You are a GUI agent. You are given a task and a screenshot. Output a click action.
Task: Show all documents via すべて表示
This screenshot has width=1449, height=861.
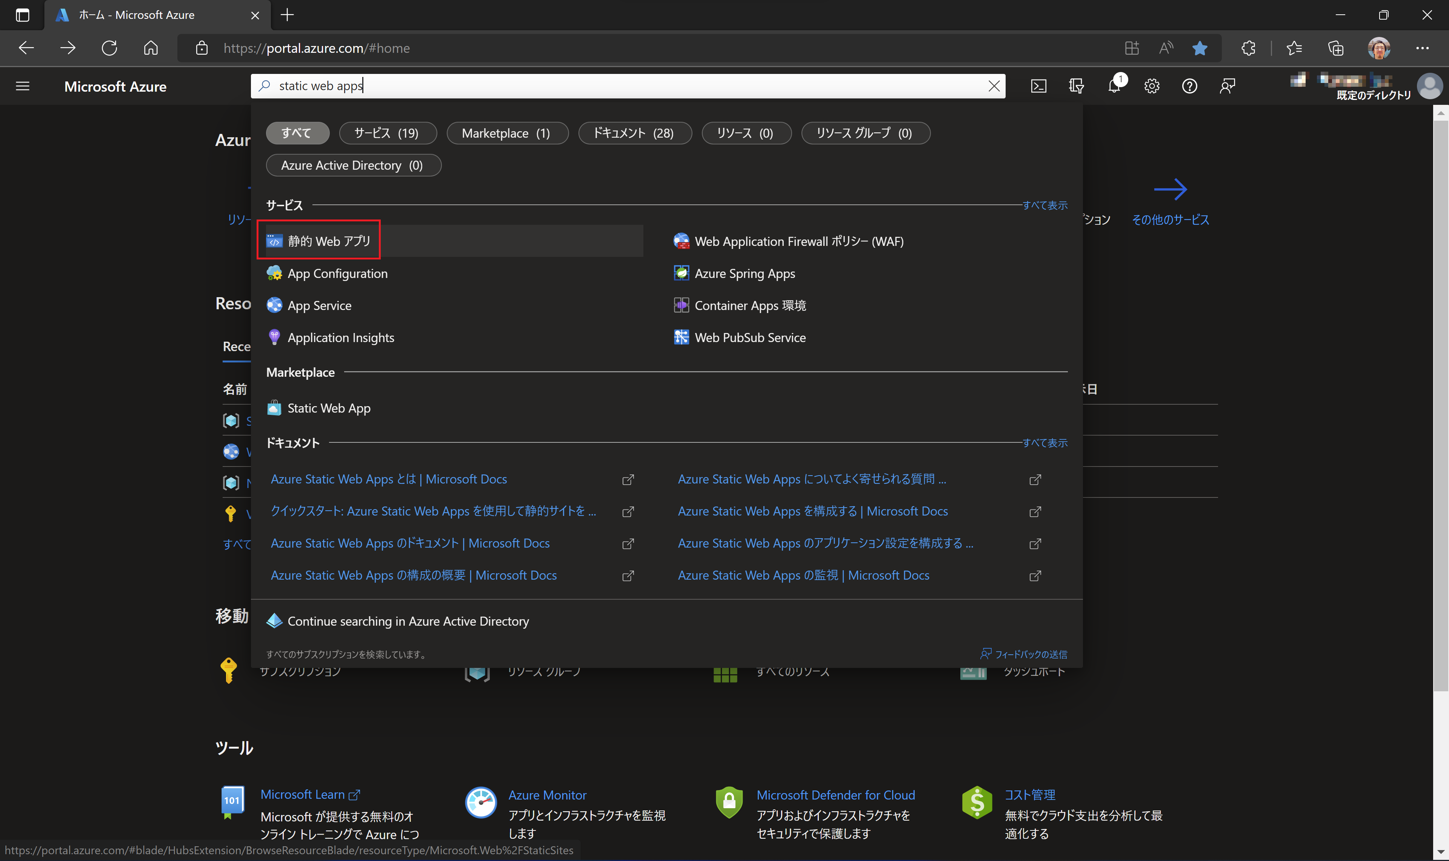point(1044,443)
